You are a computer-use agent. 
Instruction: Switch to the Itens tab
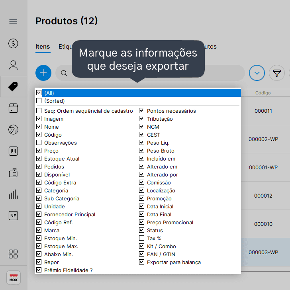tap(43, 47)
